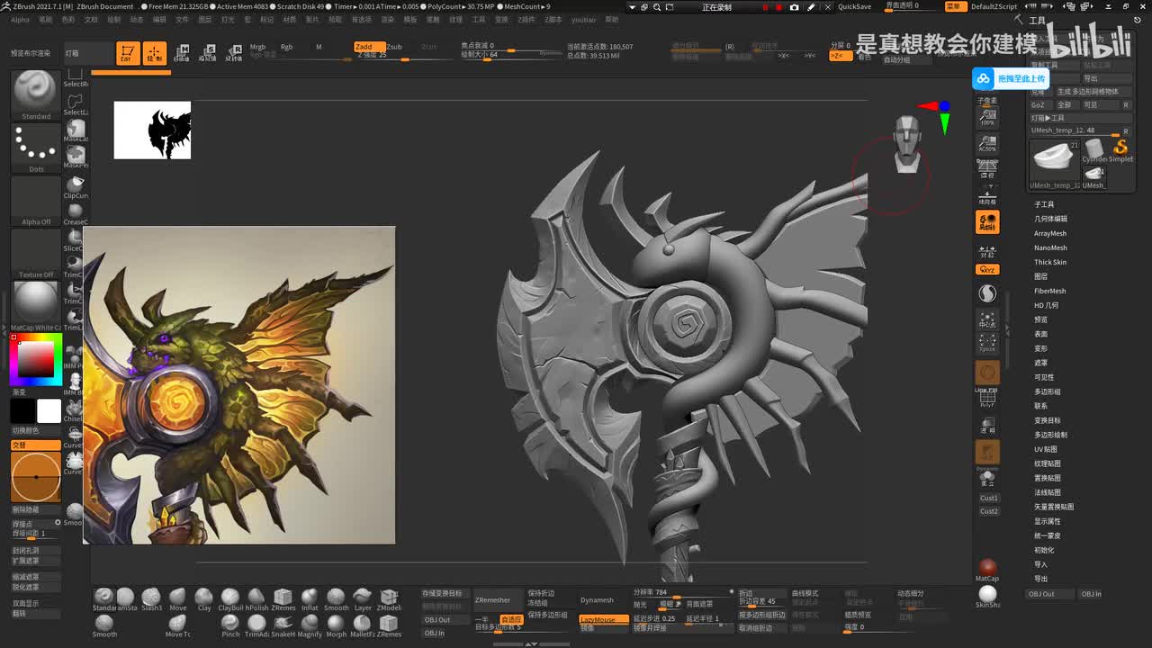Toggle the M material channel

pyautogui.click(x=319, y=47)
